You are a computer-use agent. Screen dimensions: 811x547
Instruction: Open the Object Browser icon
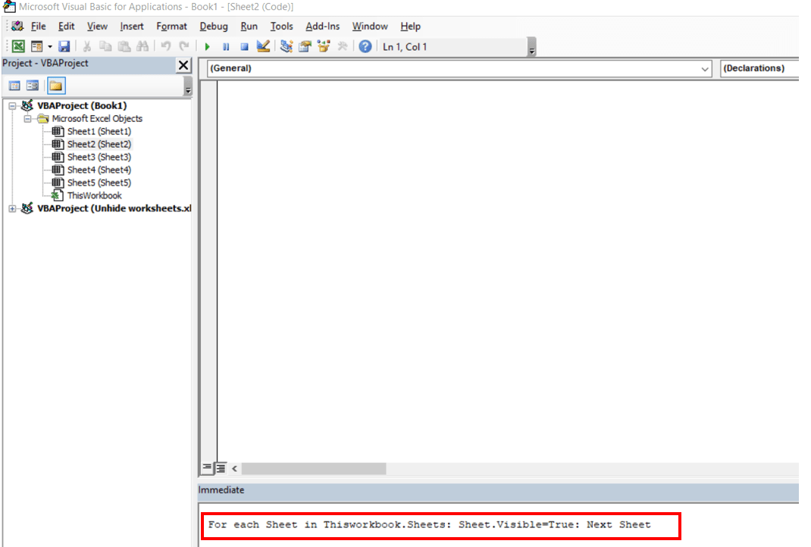click(324, 45)
